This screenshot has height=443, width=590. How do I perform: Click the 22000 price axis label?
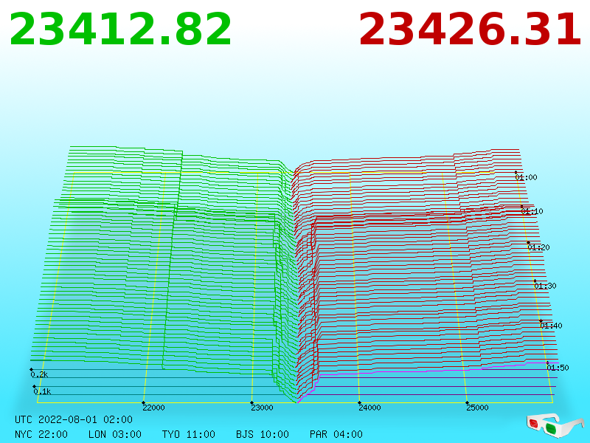153,408
